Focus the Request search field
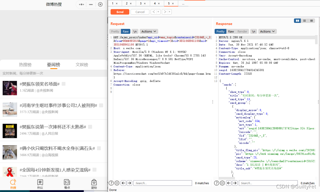Viewport: 320px width, 192px height. click(x=163, y=183)
